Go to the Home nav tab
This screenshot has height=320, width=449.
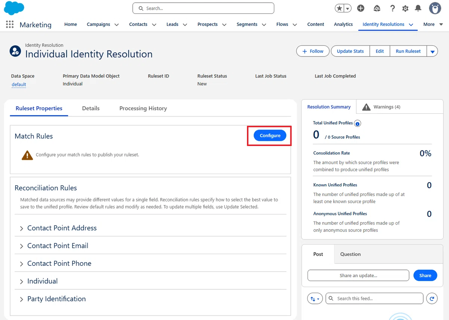[x=70, y=24]
